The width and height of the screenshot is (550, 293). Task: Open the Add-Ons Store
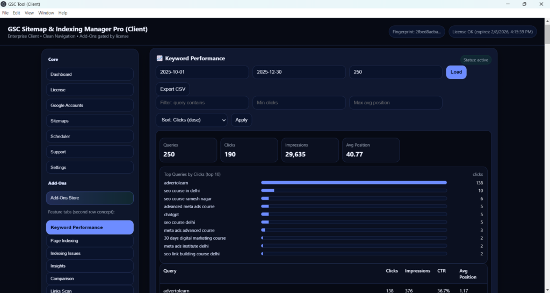tap(90, 198)
